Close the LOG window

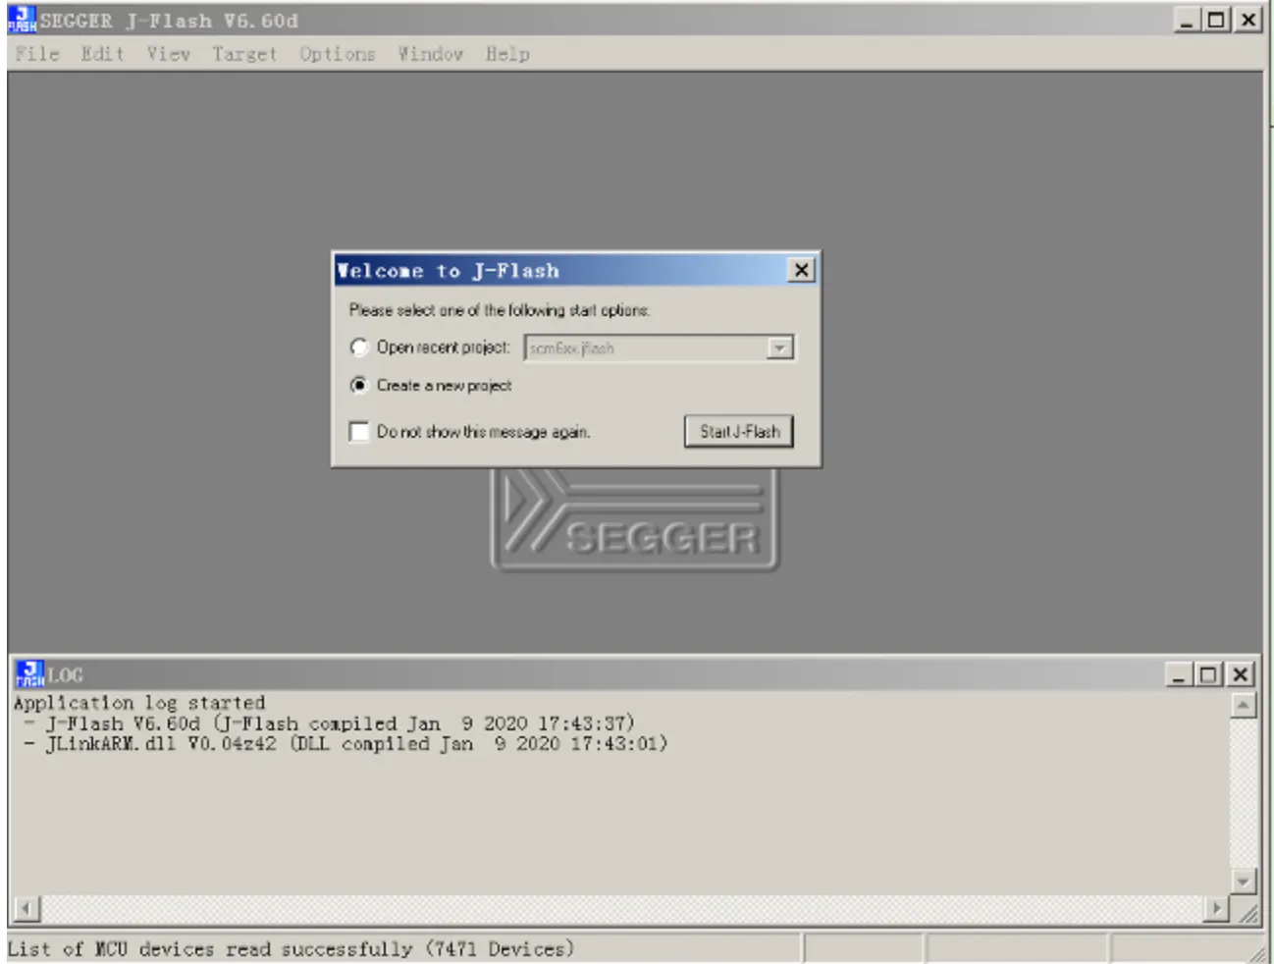[1241, 674]
